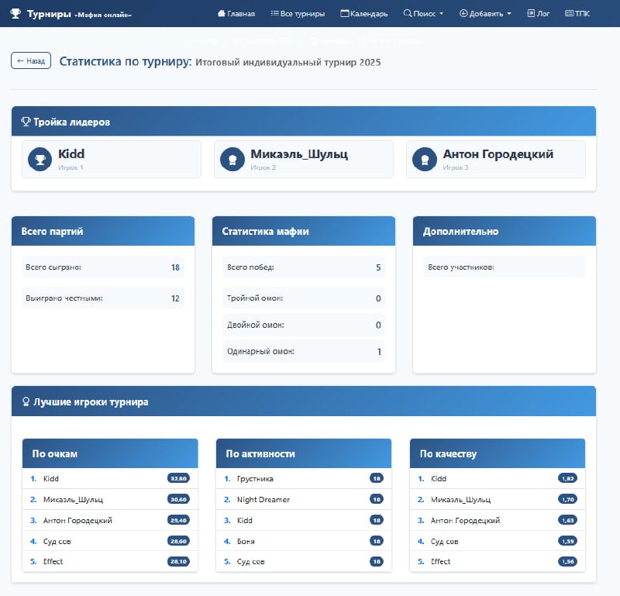Screen dimensions: 620x596
Task: Click Антон Городецкий's third-place medal icon
Action: point(423,160)
